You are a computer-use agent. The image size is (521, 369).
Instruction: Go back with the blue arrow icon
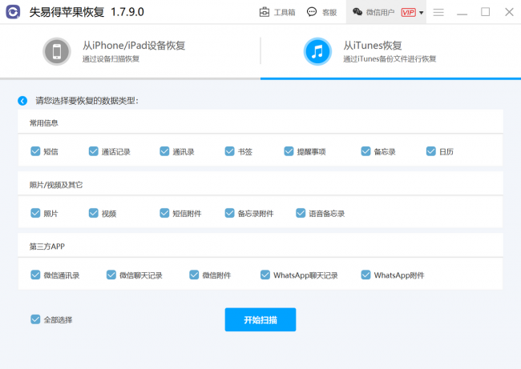(x=22, y=101)
